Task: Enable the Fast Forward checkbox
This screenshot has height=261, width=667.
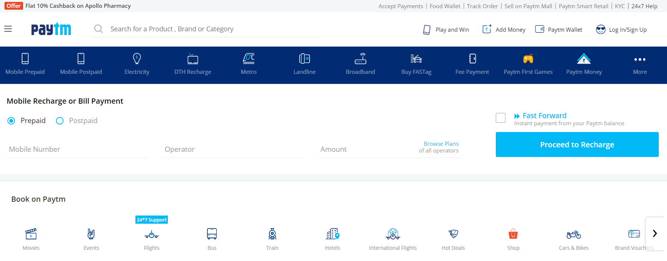Action: coord(501,118)
